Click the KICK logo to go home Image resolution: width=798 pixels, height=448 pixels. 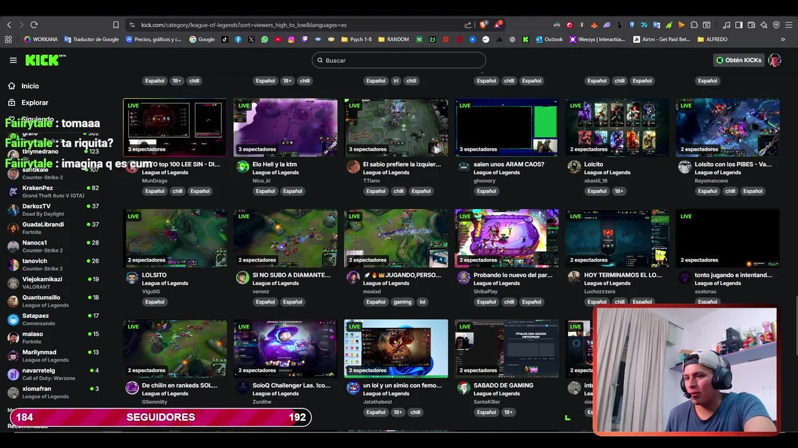click(46, 60)
